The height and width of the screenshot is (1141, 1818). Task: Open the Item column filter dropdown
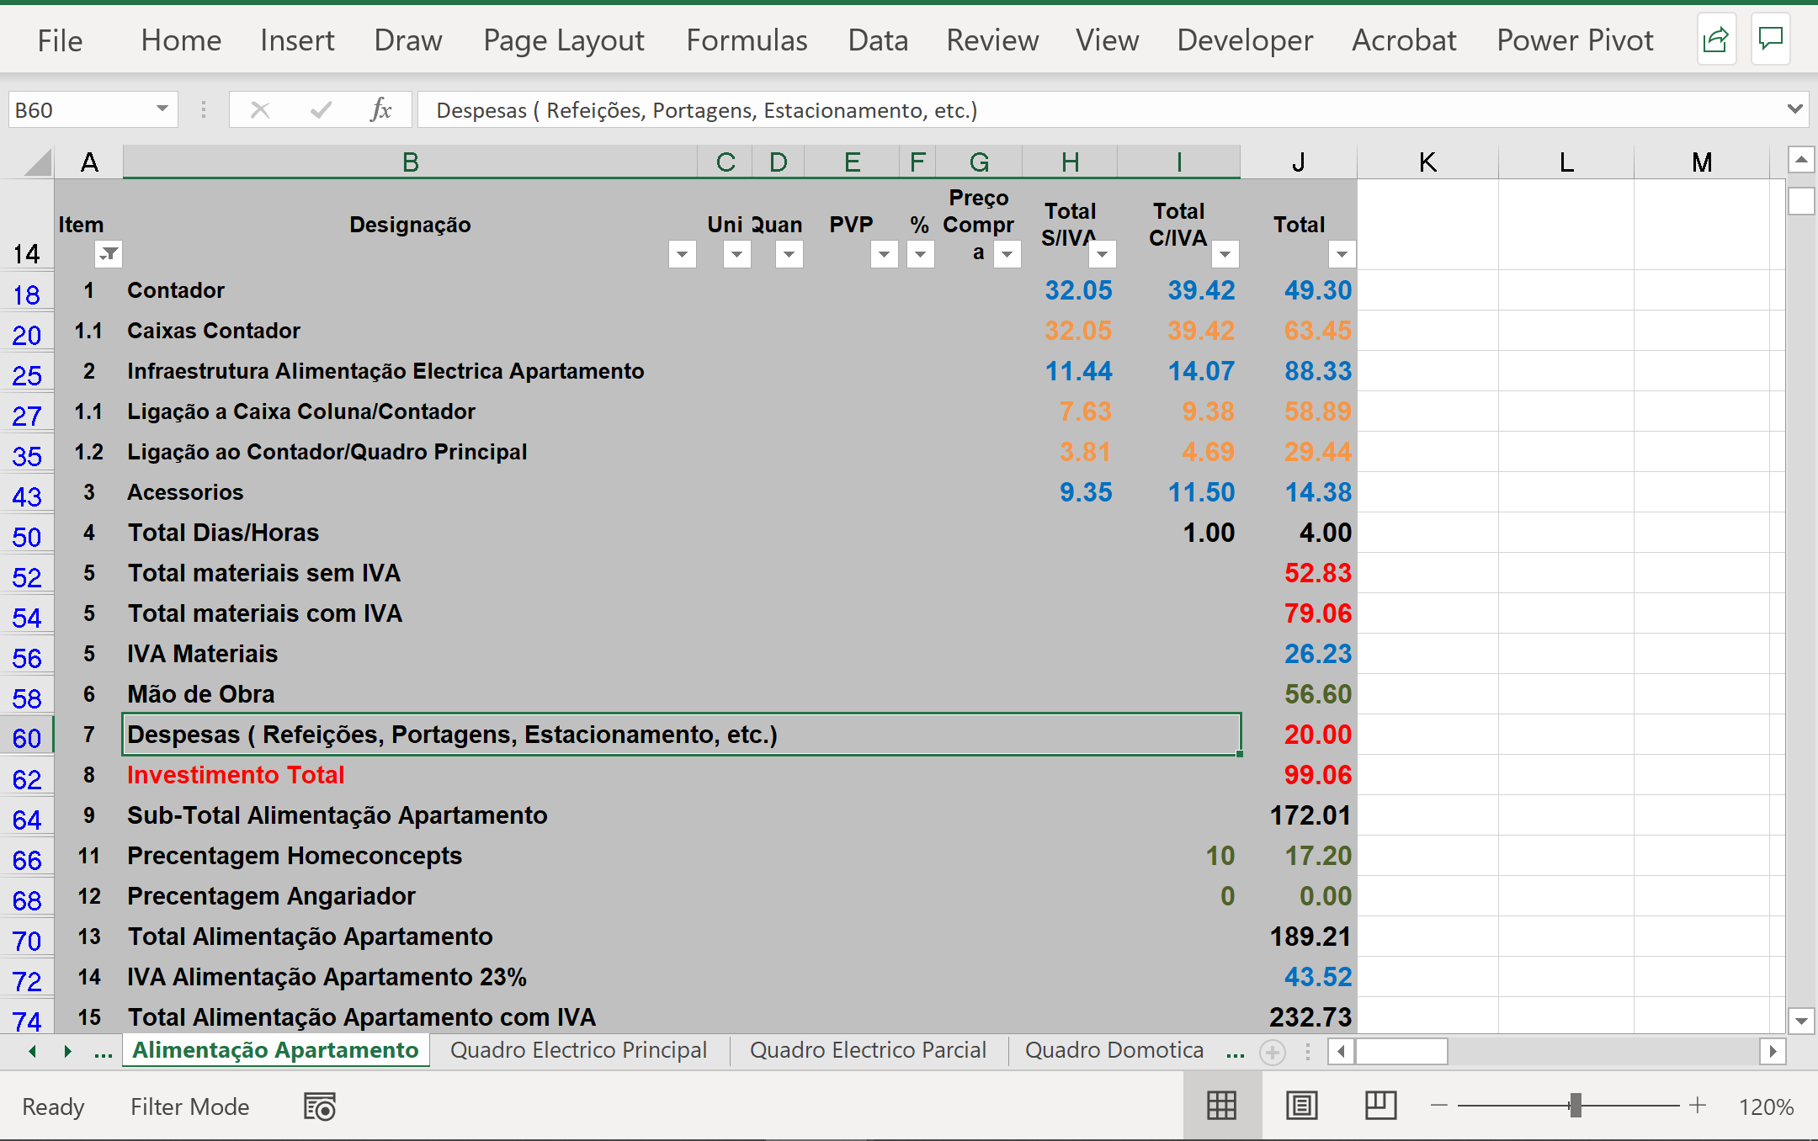(x=109, y=253)
